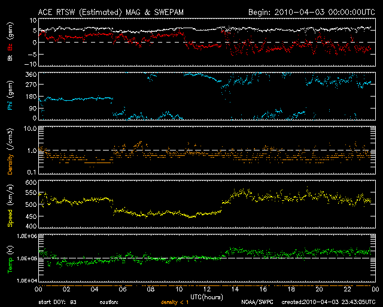Click the cyan 'Phi' axis label
The image size is (383, 307).
[10, 104]
